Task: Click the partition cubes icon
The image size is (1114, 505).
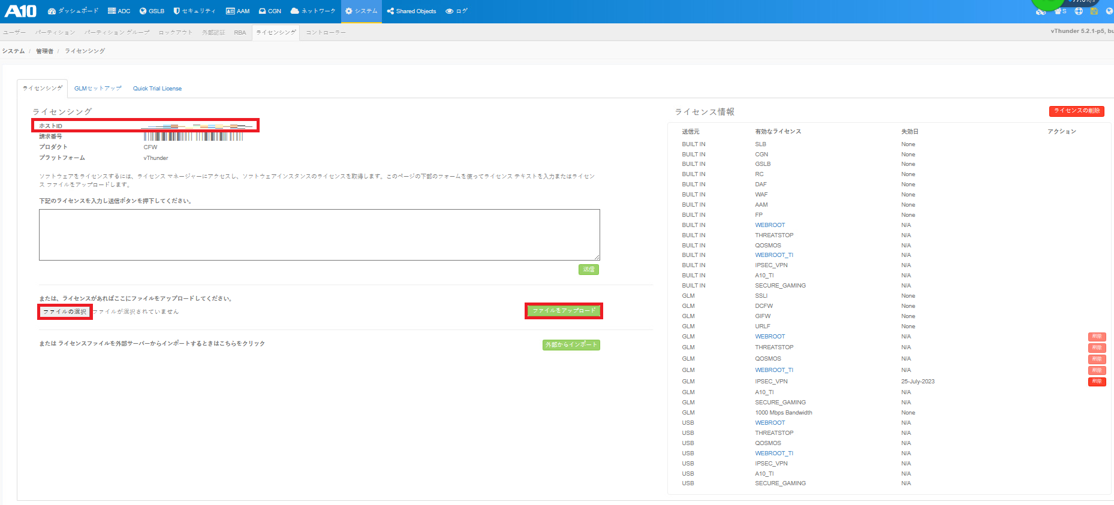Action: [x=1041, y=12]
